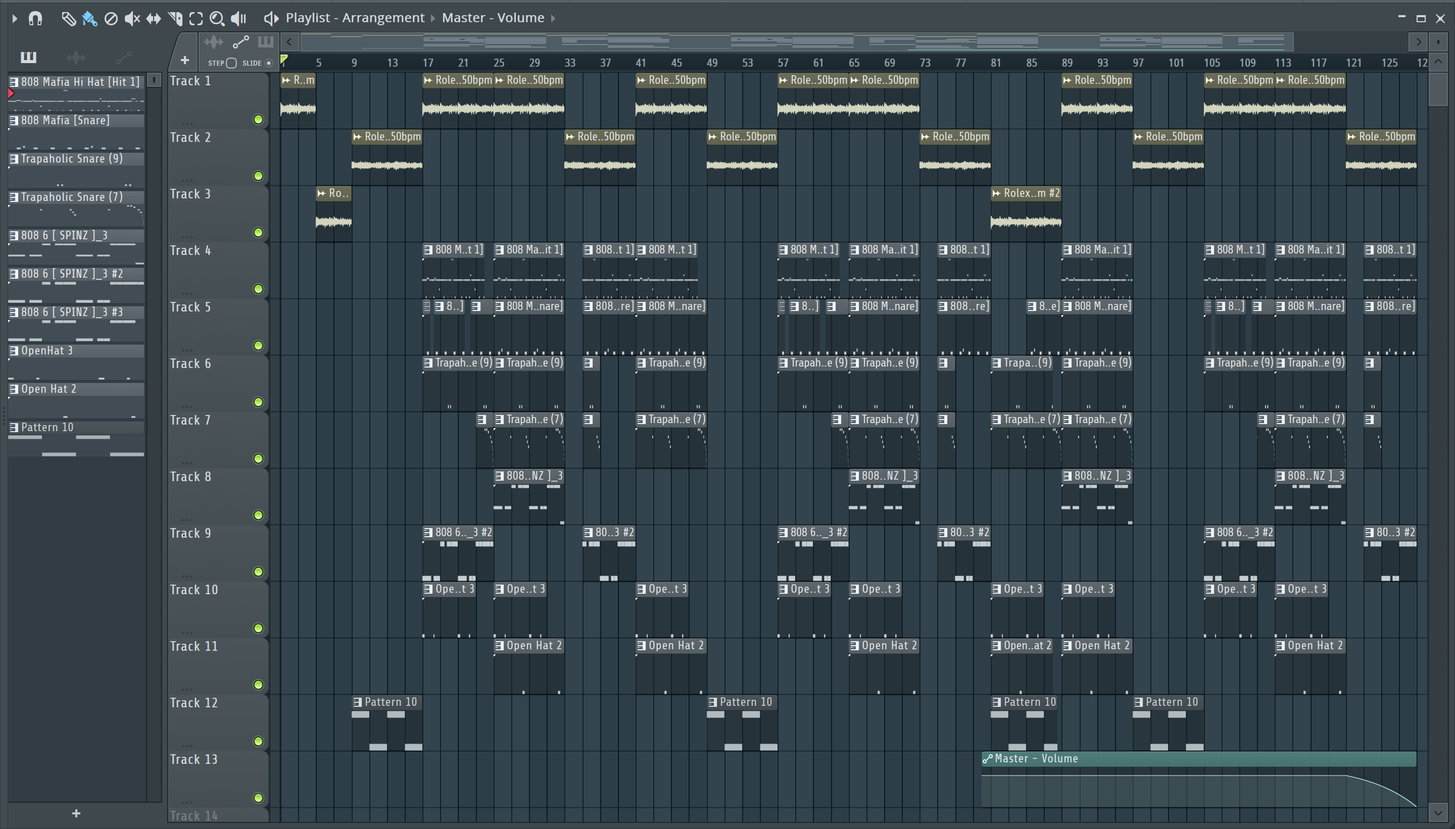Open clip menu of Rolex..m #2 audio clip
This screenshot has height=829, width=1455.
tap(996, 193)
